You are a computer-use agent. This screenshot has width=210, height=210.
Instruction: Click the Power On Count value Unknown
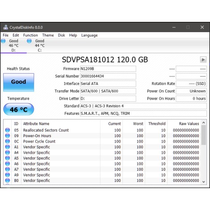pyautogui.click(x=191, y=91)
